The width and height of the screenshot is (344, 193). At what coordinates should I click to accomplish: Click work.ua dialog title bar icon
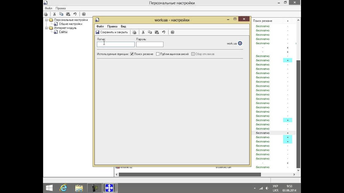click(97, 20)
